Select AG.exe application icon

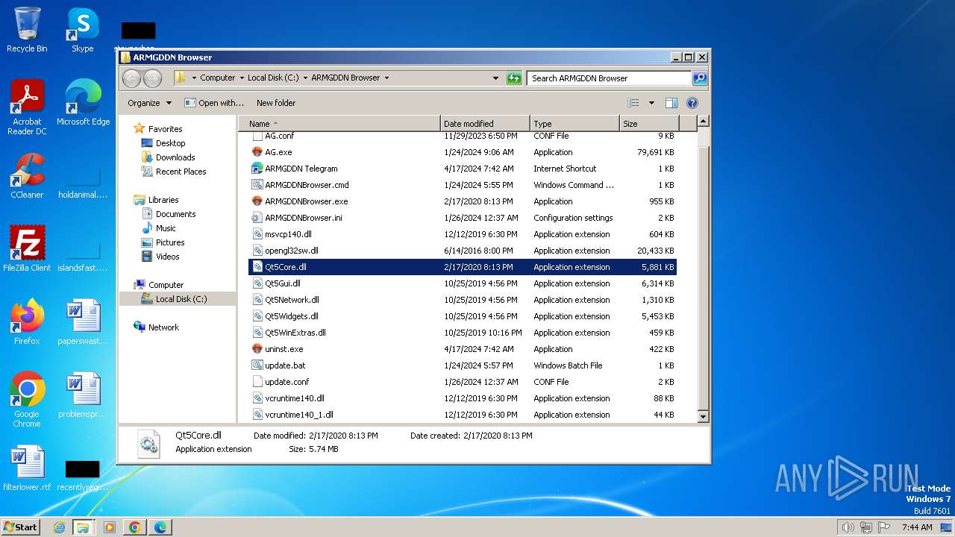(257, 152)
